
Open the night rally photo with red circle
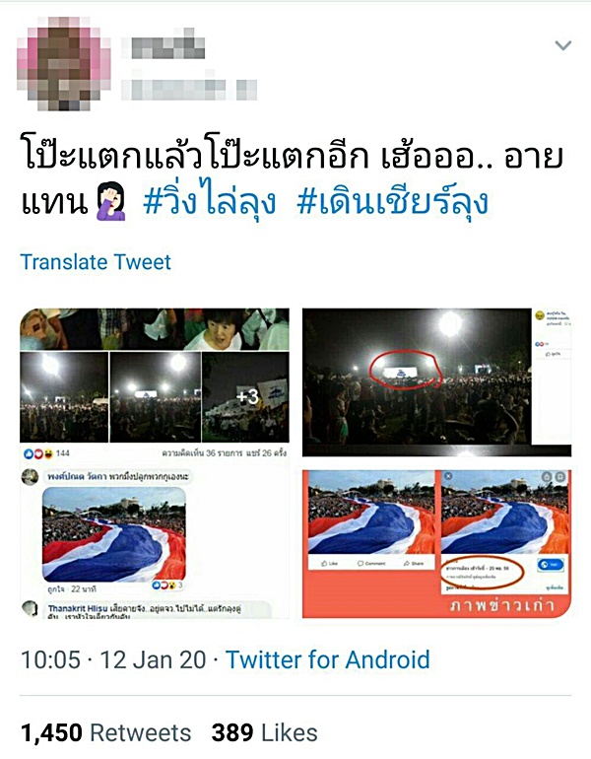(436, 382)
